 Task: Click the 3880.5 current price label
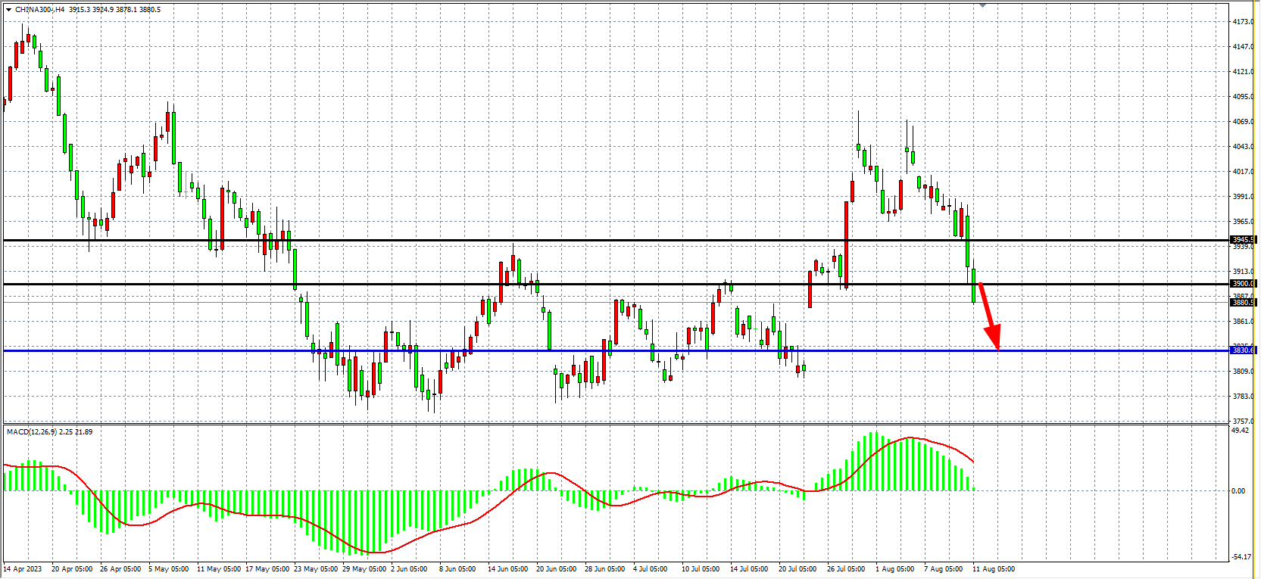click(1242, 303)
